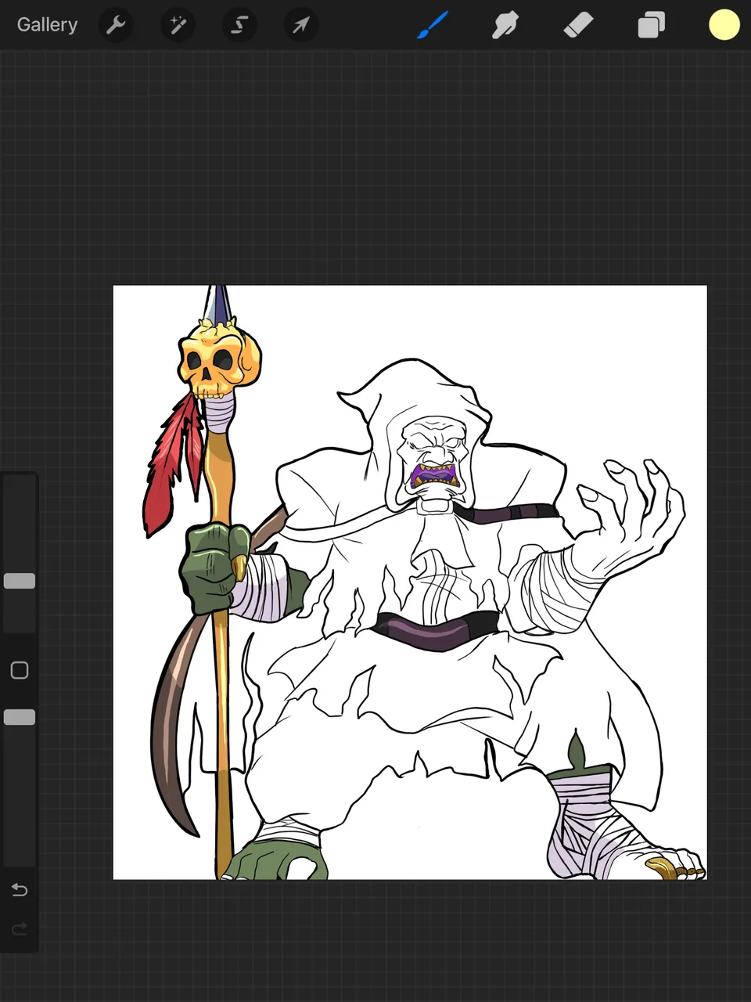Tap the orange skull on the canvas
751x1002 pixels.
pos(219,360)
